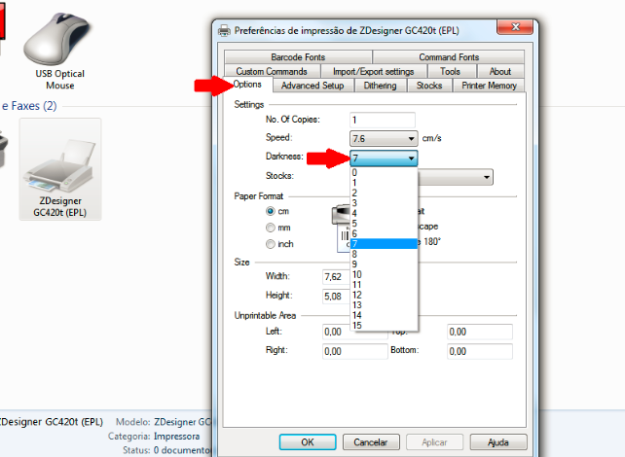This screenshot has height=457, width=625.
Task: Close the printing preferences dialog
Action: (515, 27)
